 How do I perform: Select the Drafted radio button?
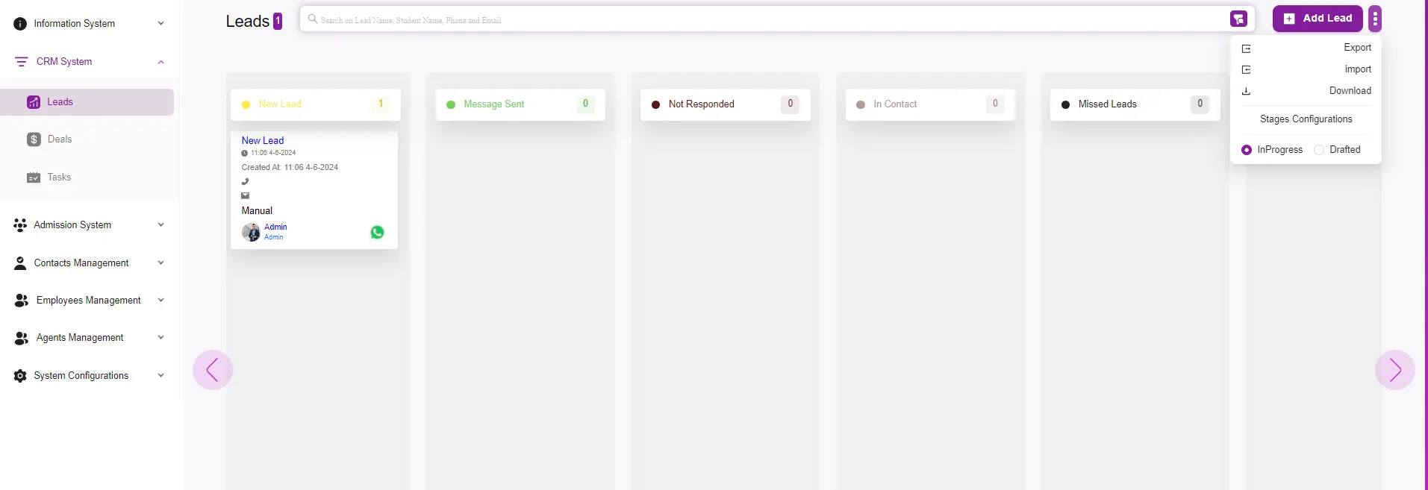pos(1319,150)
